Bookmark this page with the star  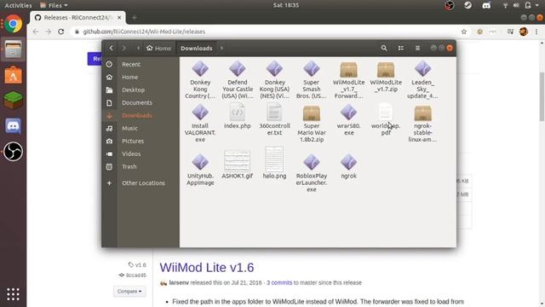pos(463,32)
